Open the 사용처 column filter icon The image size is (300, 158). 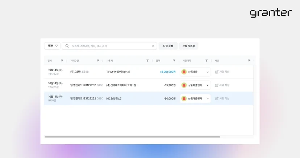point(147,61)
